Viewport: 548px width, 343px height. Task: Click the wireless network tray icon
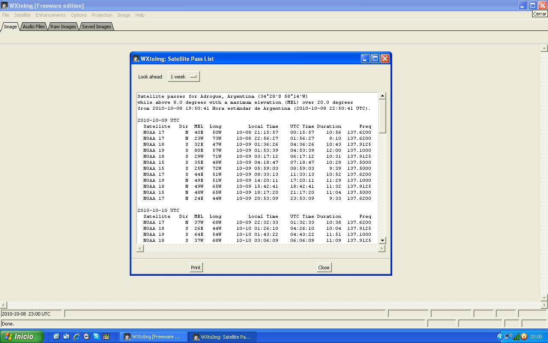(x=508, y=337)
